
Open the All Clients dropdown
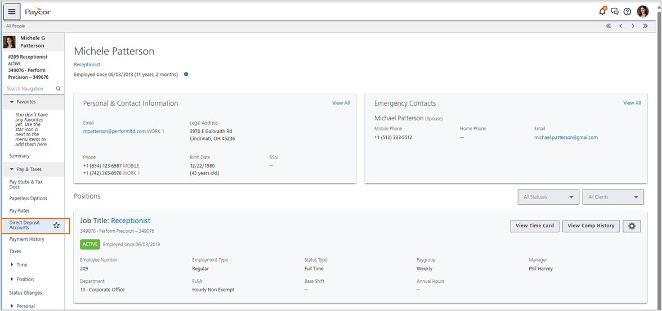pyautogui.click(x=613, y=197)
